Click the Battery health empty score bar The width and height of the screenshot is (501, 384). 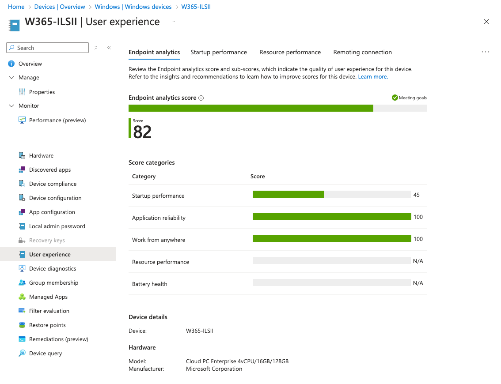[332, 282]
